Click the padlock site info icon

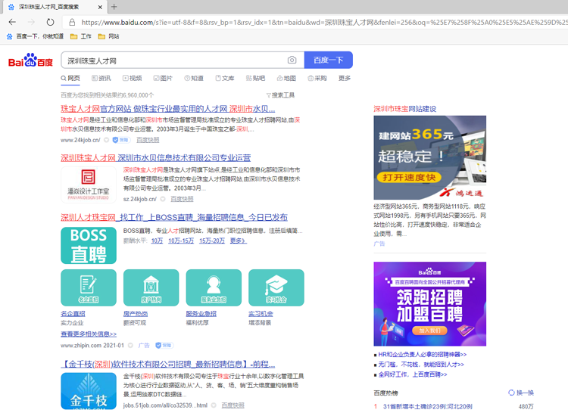(x=72, y=23)
